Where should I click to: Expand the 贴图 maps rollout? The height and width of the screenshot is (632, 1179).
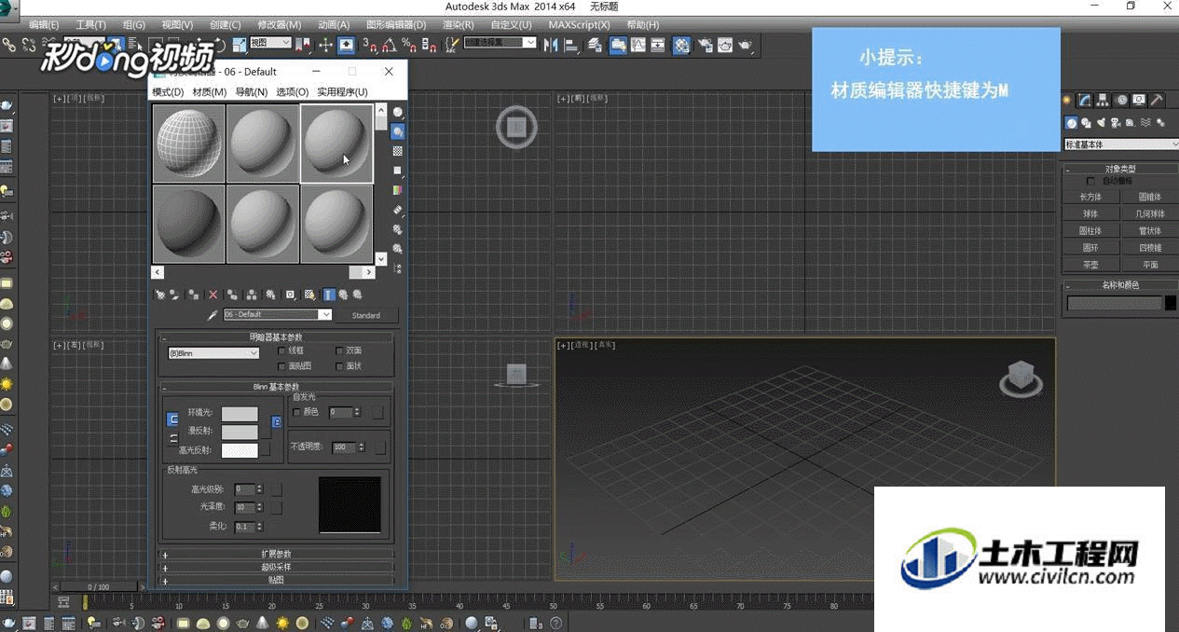pos(277,580)
